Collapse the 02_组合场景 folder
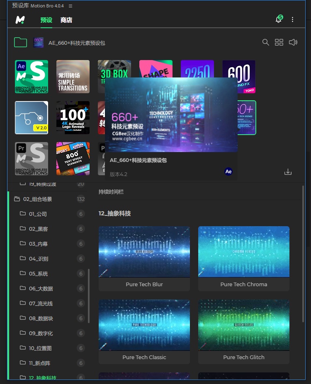Image resolution: width=311 pixels, height=384 pixels. [47, 199]
